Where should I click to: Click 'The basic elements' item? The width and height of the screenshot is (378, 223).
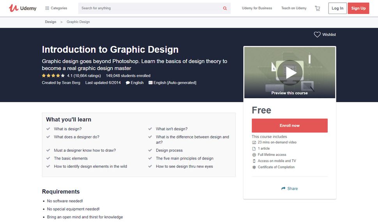pyautogui.click(x=71, y=158)
